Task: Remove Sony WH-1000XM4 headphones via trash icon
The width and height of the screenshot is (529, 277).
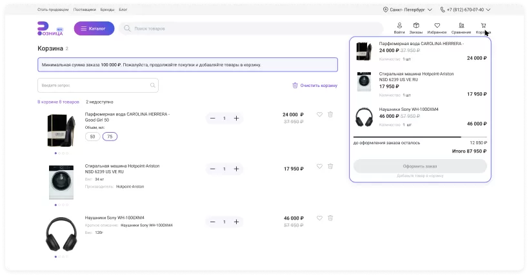Action: click(330, 219)
